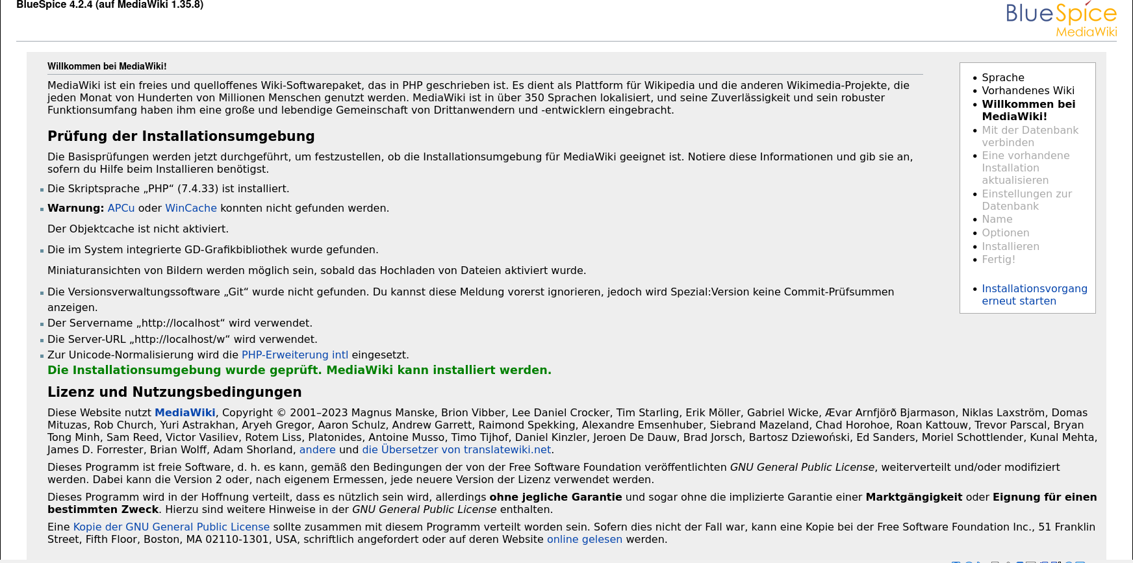Click 'Installationsvorgang erneut starten' link
The width and height of the screenshot is (1133, 563).
(x=1034, y=295)
